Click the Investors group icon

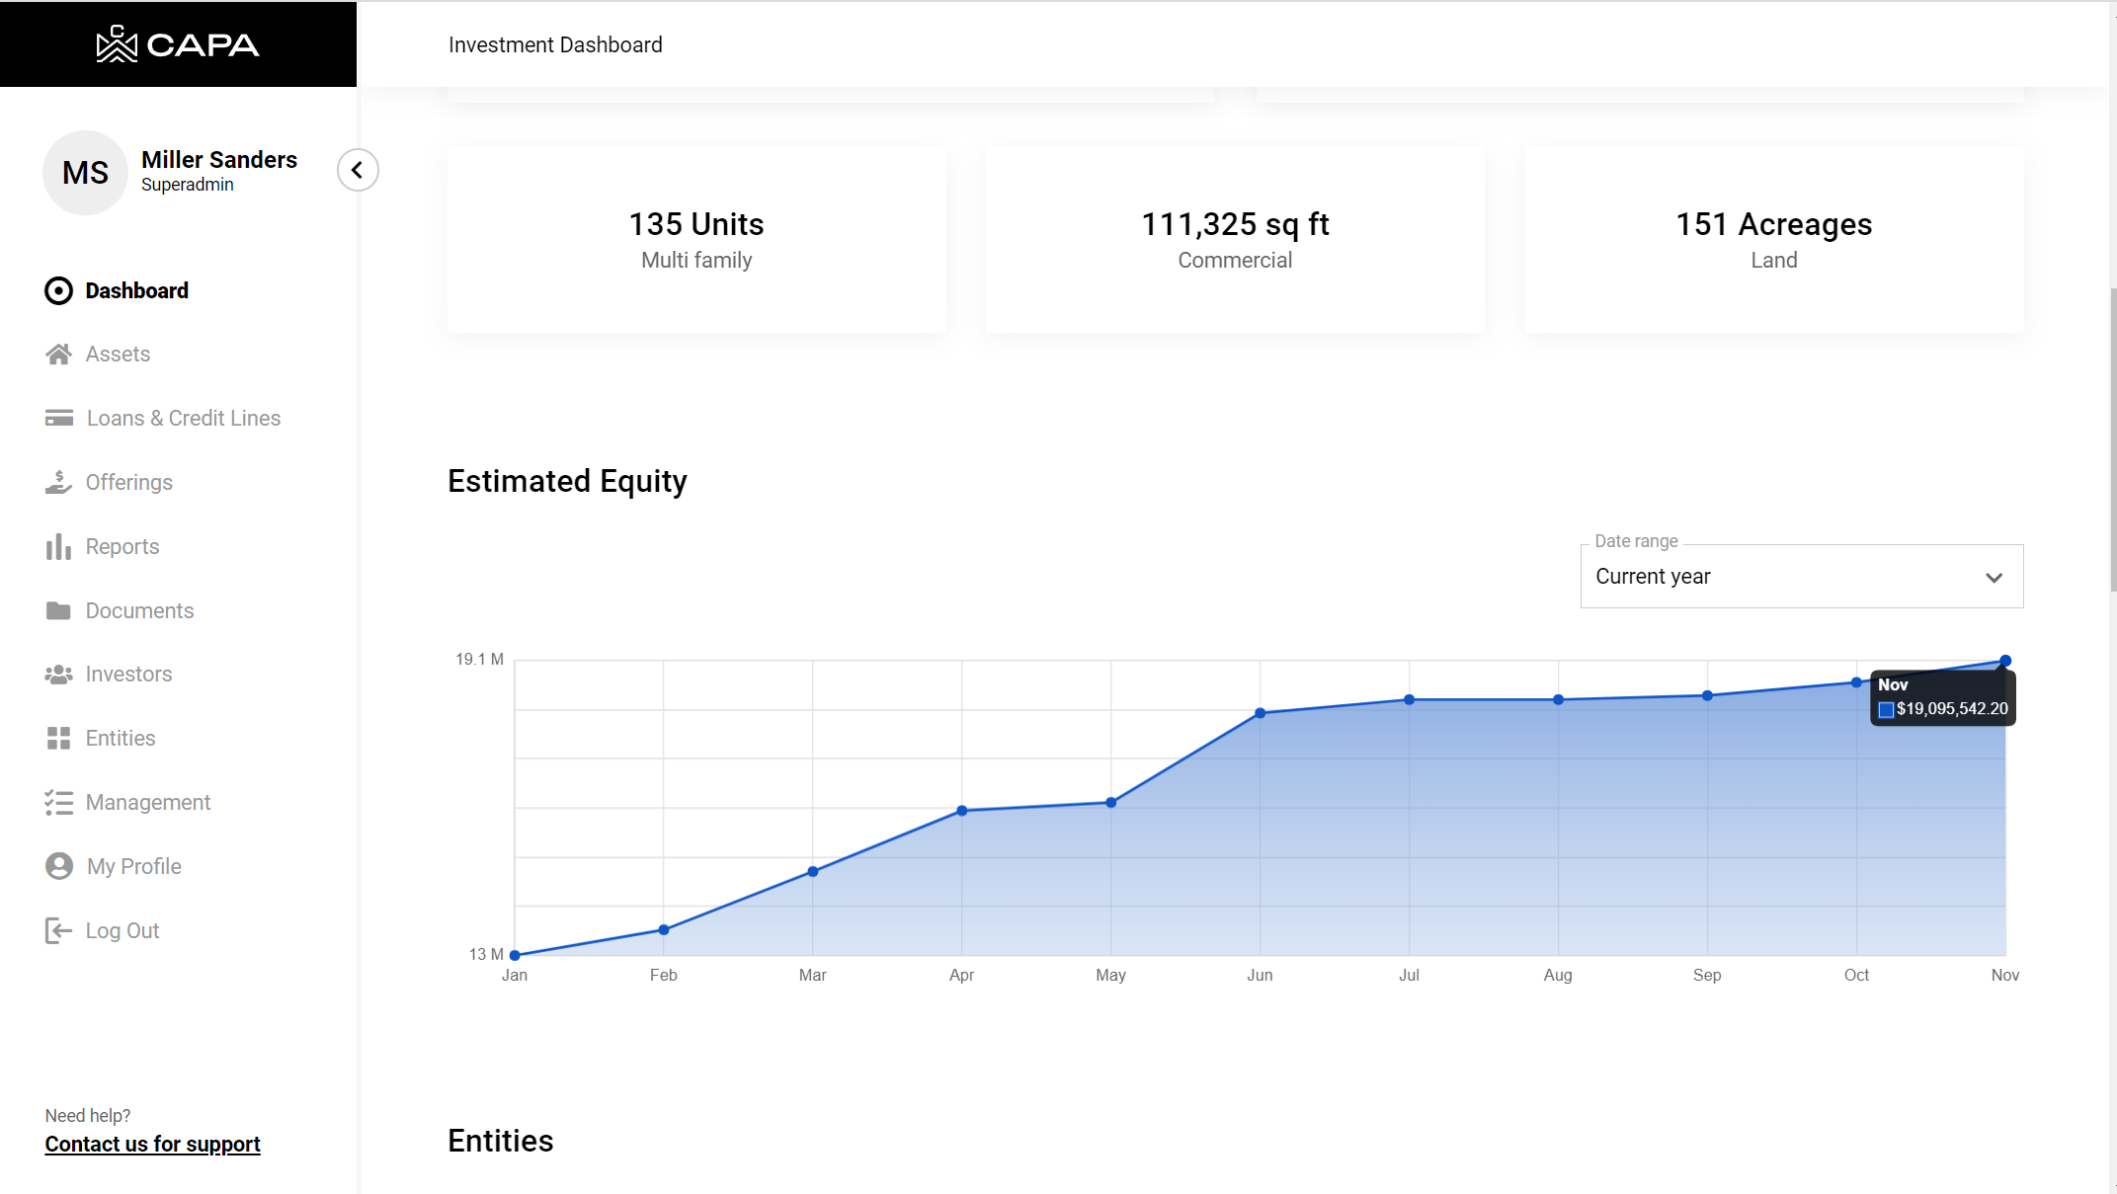[x=58, y=675]
